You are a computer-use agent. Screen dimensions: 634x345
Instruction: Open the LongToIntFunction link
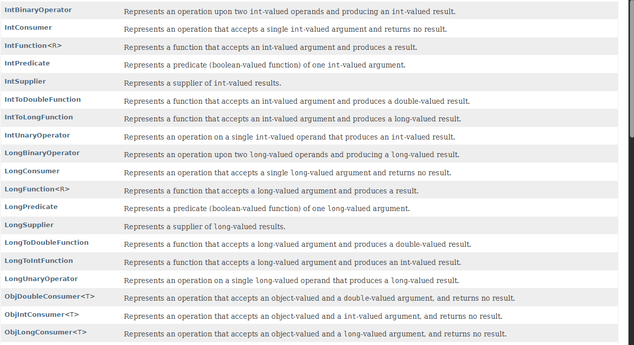pyautogui.click(x=38, y=261)
